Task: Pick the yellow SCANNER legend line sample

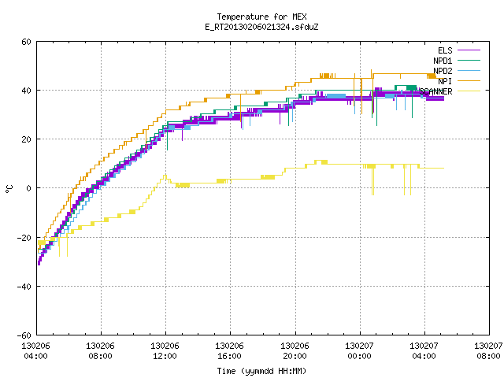Action: [x=469, y=91]
